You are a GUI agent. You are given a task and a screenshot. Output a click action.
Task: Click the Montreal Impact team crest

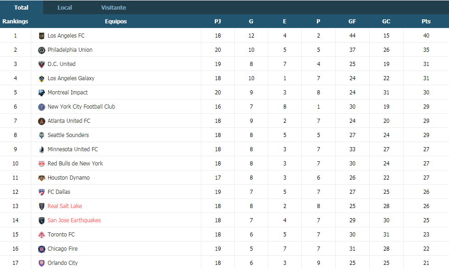42,93
